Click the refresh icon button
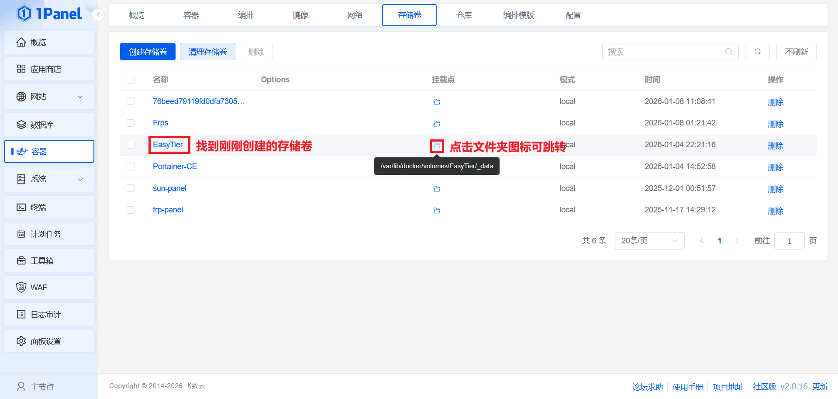838x399 pixels. [x=757, y=52]
